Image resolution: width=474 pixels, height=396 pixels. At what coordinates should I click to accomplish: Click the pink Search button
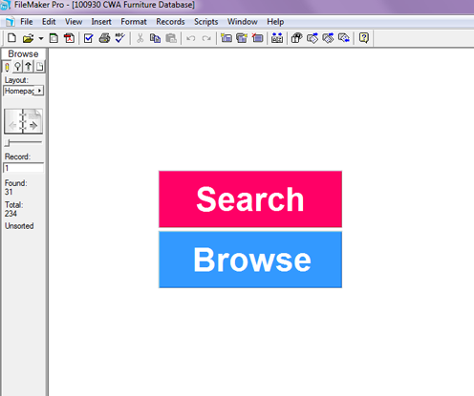250,199
